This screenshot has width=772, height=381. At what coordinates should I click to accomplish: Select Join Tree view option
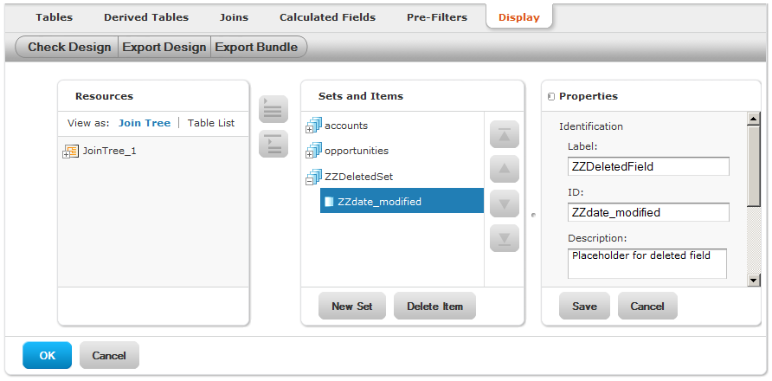point(145,123)
